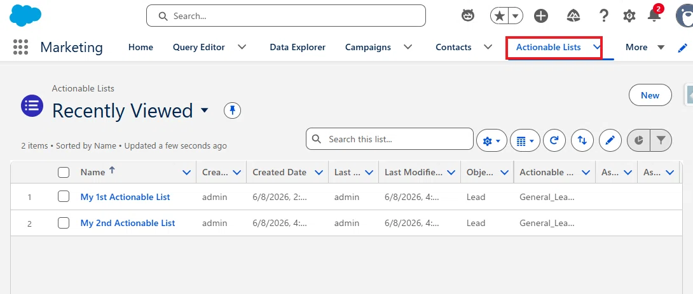Viewport: 693px width, 294px height.
Task: Click the search magnifier in global search
Action: click(163, 17)
